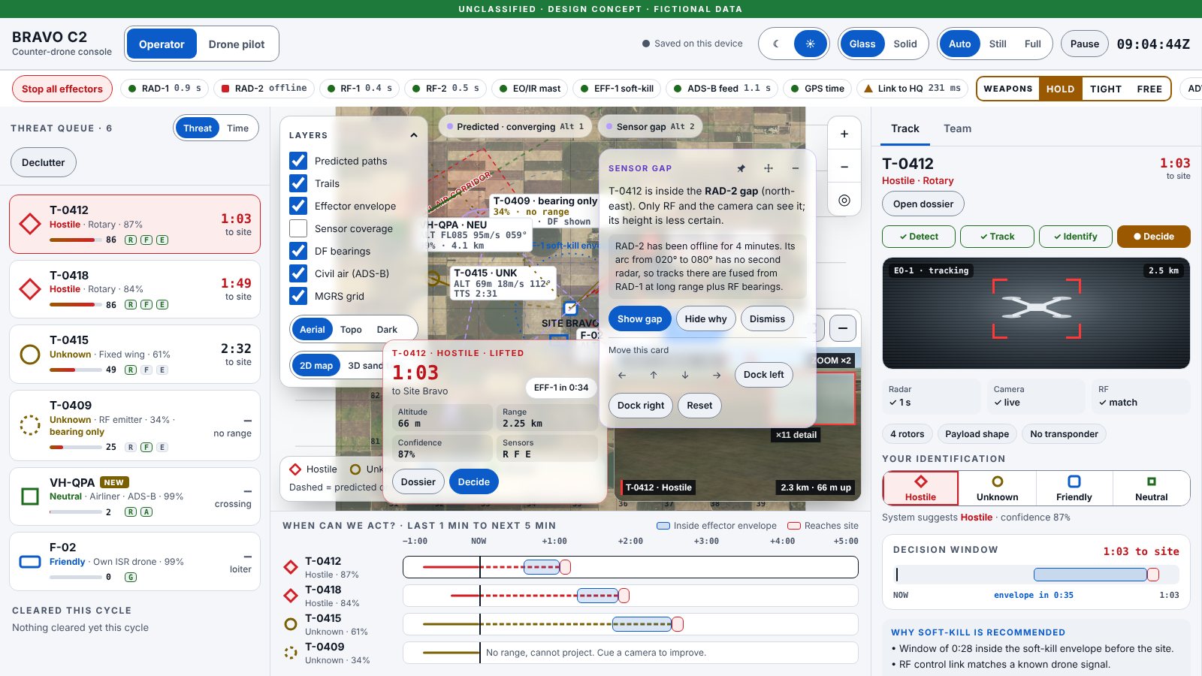Switch to the Team tab
1202x676 pixels.
pos(957,128)
